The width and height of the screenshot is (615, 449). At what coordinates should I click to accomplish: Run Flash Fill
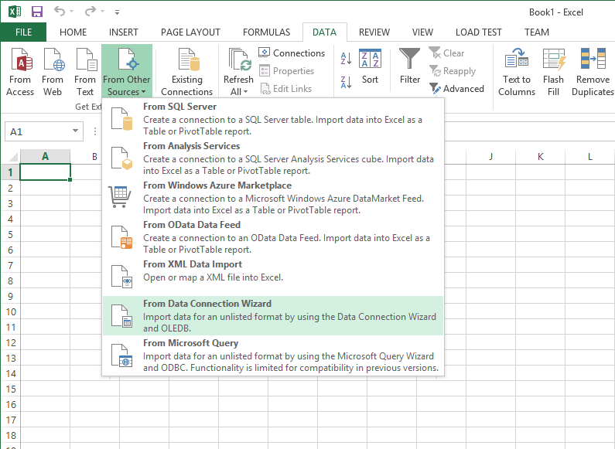pyautogui.click(x=553, y=72)
